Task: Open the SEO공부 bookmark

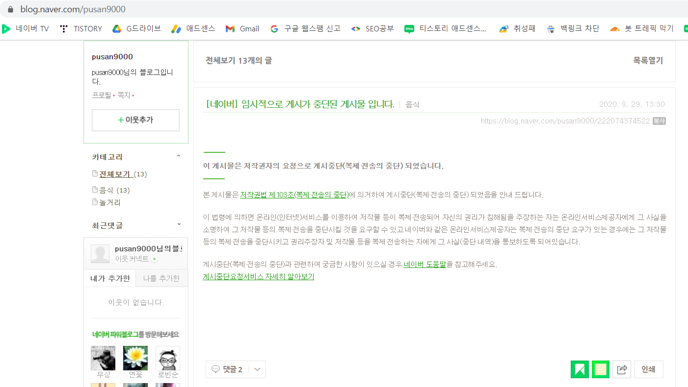Action: tap(372, 28)
